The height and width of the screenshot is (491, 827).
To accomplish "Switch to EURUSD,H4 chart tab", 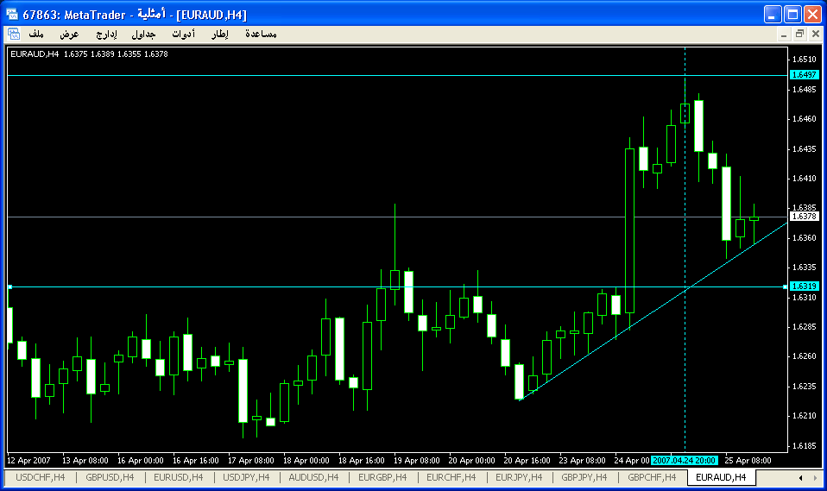I will point(179,478).
